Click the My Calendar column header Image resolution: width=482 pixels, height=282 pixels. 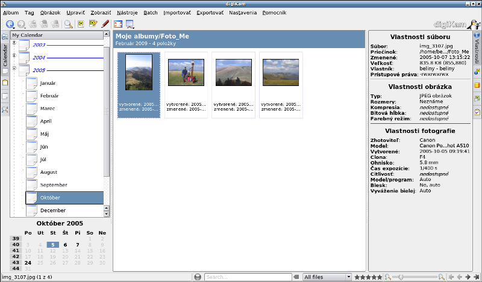(x=57, y=35)
